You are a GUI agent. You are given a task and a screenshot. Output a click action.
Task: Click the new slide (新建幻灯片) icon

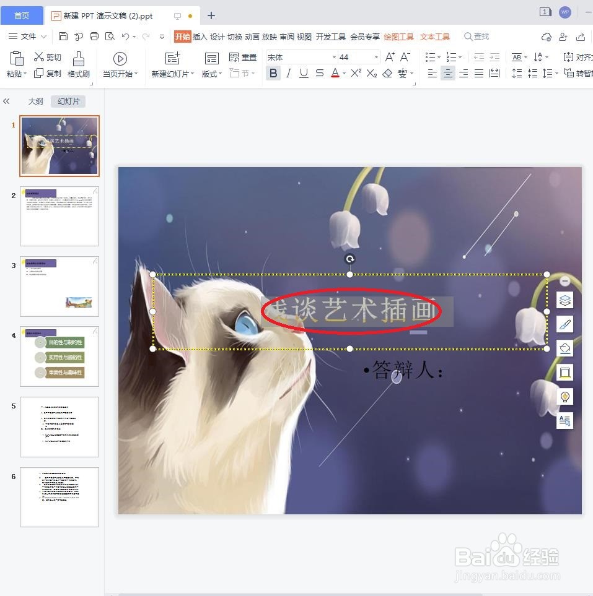(172, 58)
